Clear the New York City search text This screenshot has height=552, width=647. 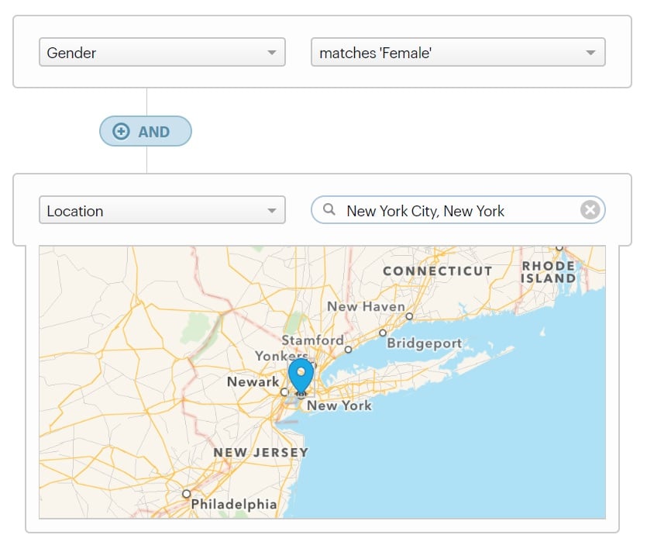[x=590, y=210]
